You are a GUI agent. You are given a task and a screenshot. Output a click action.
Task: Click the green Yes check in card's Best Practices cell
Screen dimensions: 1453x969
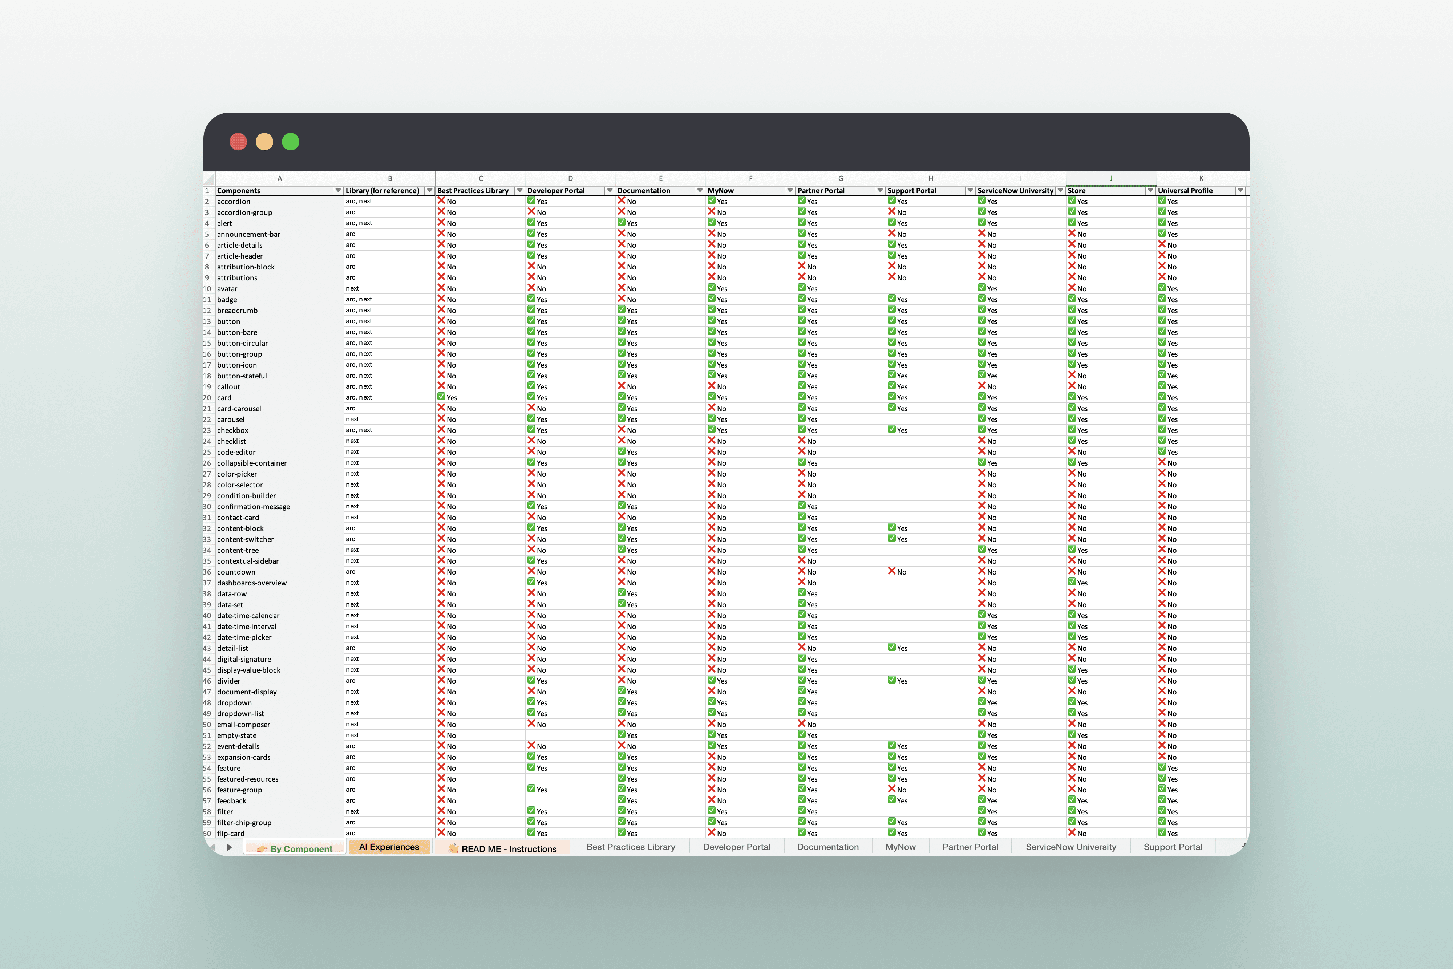pos(441,397)
